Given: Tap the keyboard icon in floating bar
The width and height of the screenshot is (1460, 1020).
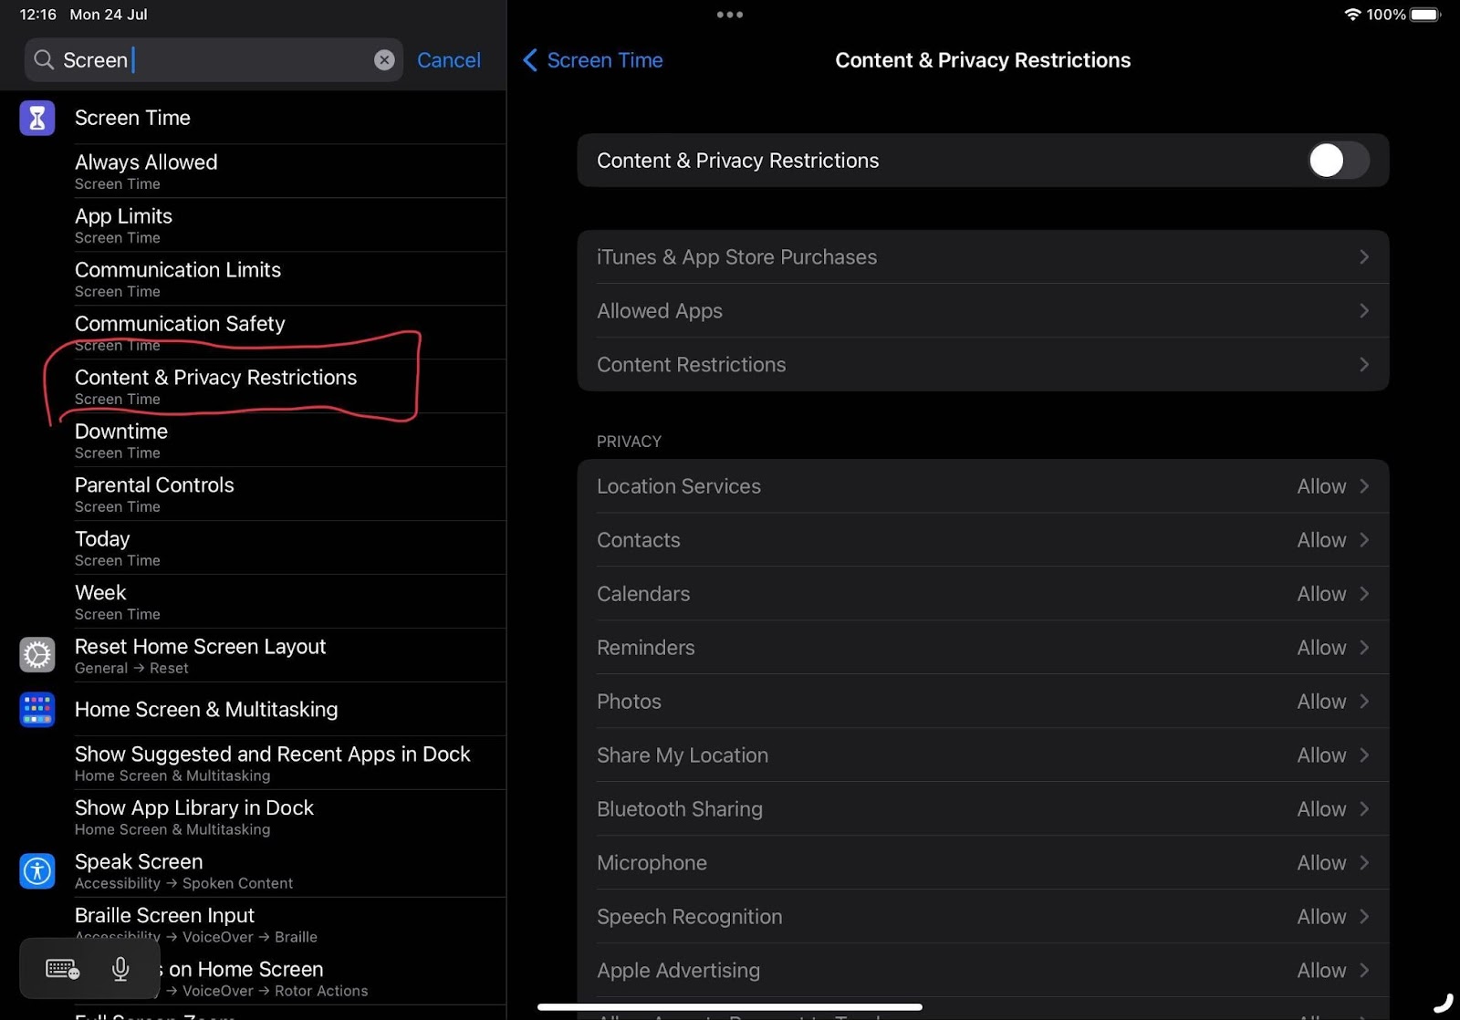Looking at the screenshot, I should click(63, 969).
